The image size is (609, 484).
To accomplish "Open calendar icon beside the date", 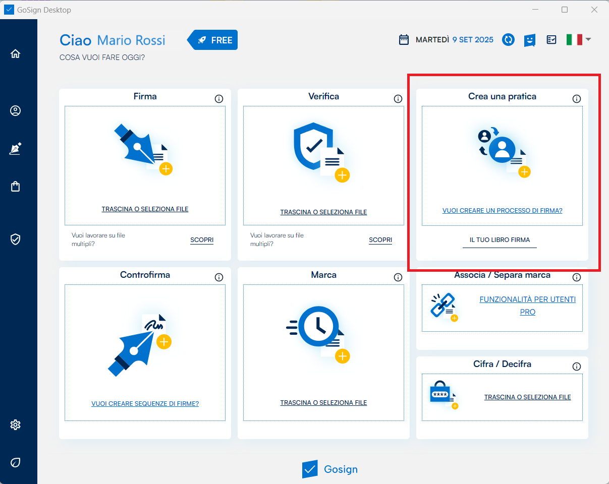I will [404, 40].
